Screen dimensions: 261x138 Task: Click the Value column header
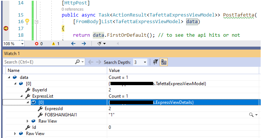tap(183, 70)
